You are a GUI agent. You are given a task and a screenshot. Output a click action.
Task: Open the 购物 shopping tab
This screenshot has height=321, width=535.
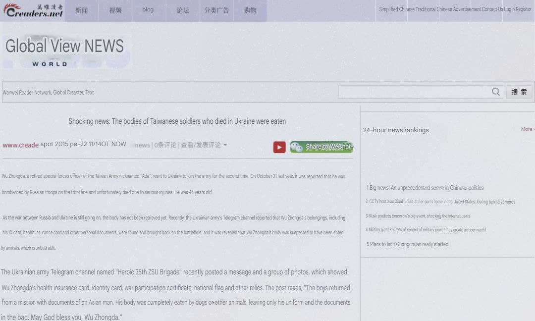point(250,10)
